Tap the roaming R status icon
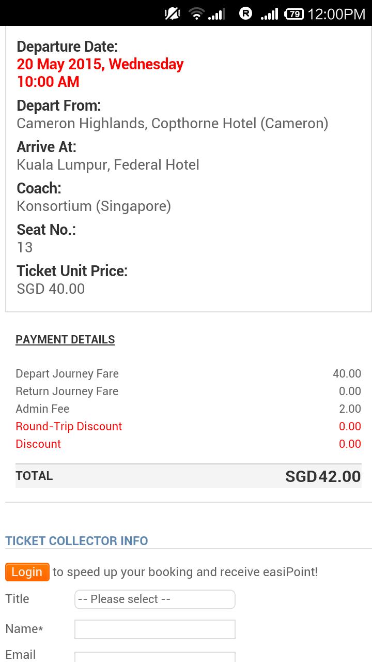 [x=245, y=14]
